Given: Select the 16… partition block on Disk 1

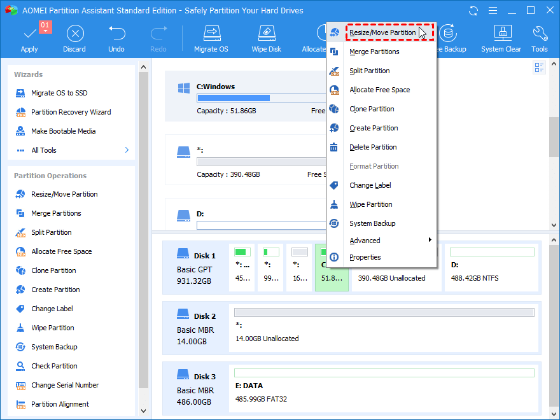Looking at the screenshot, I should pyautogui.click(x=299, y=267).
